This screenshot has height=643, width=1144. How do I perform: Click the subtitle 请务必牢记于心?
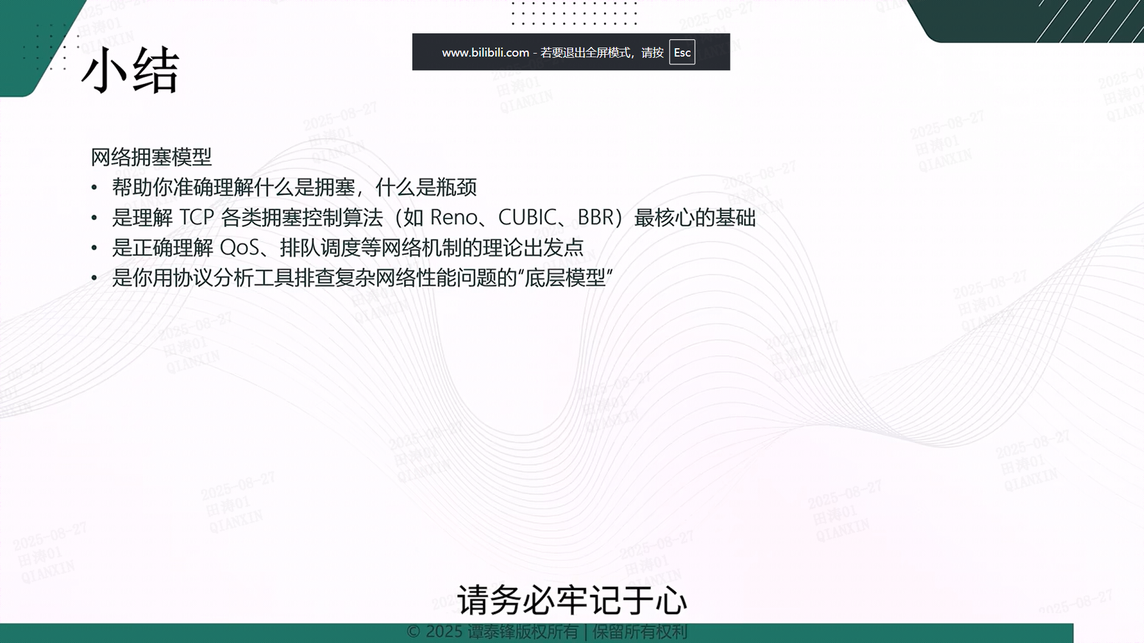(571, 600)
